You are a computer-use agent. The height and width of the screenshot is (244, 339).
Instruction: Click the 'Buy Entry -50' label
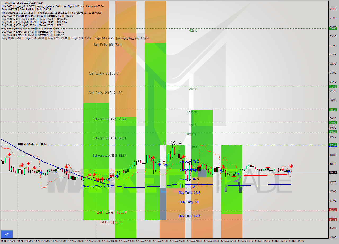click(189, 202)
